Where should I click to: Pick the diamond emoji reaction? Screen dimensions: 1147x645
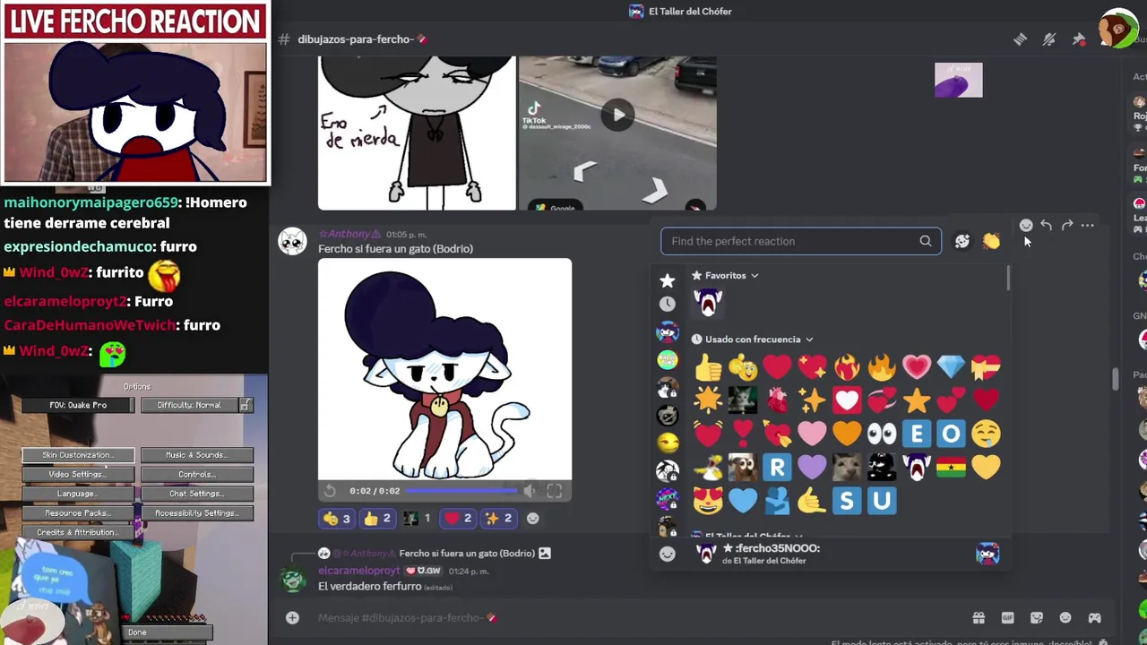[951, 366]
